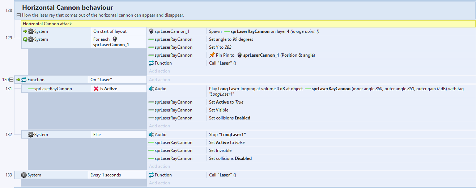Select the 'Set Active to True' action text

tap(226, 102)
